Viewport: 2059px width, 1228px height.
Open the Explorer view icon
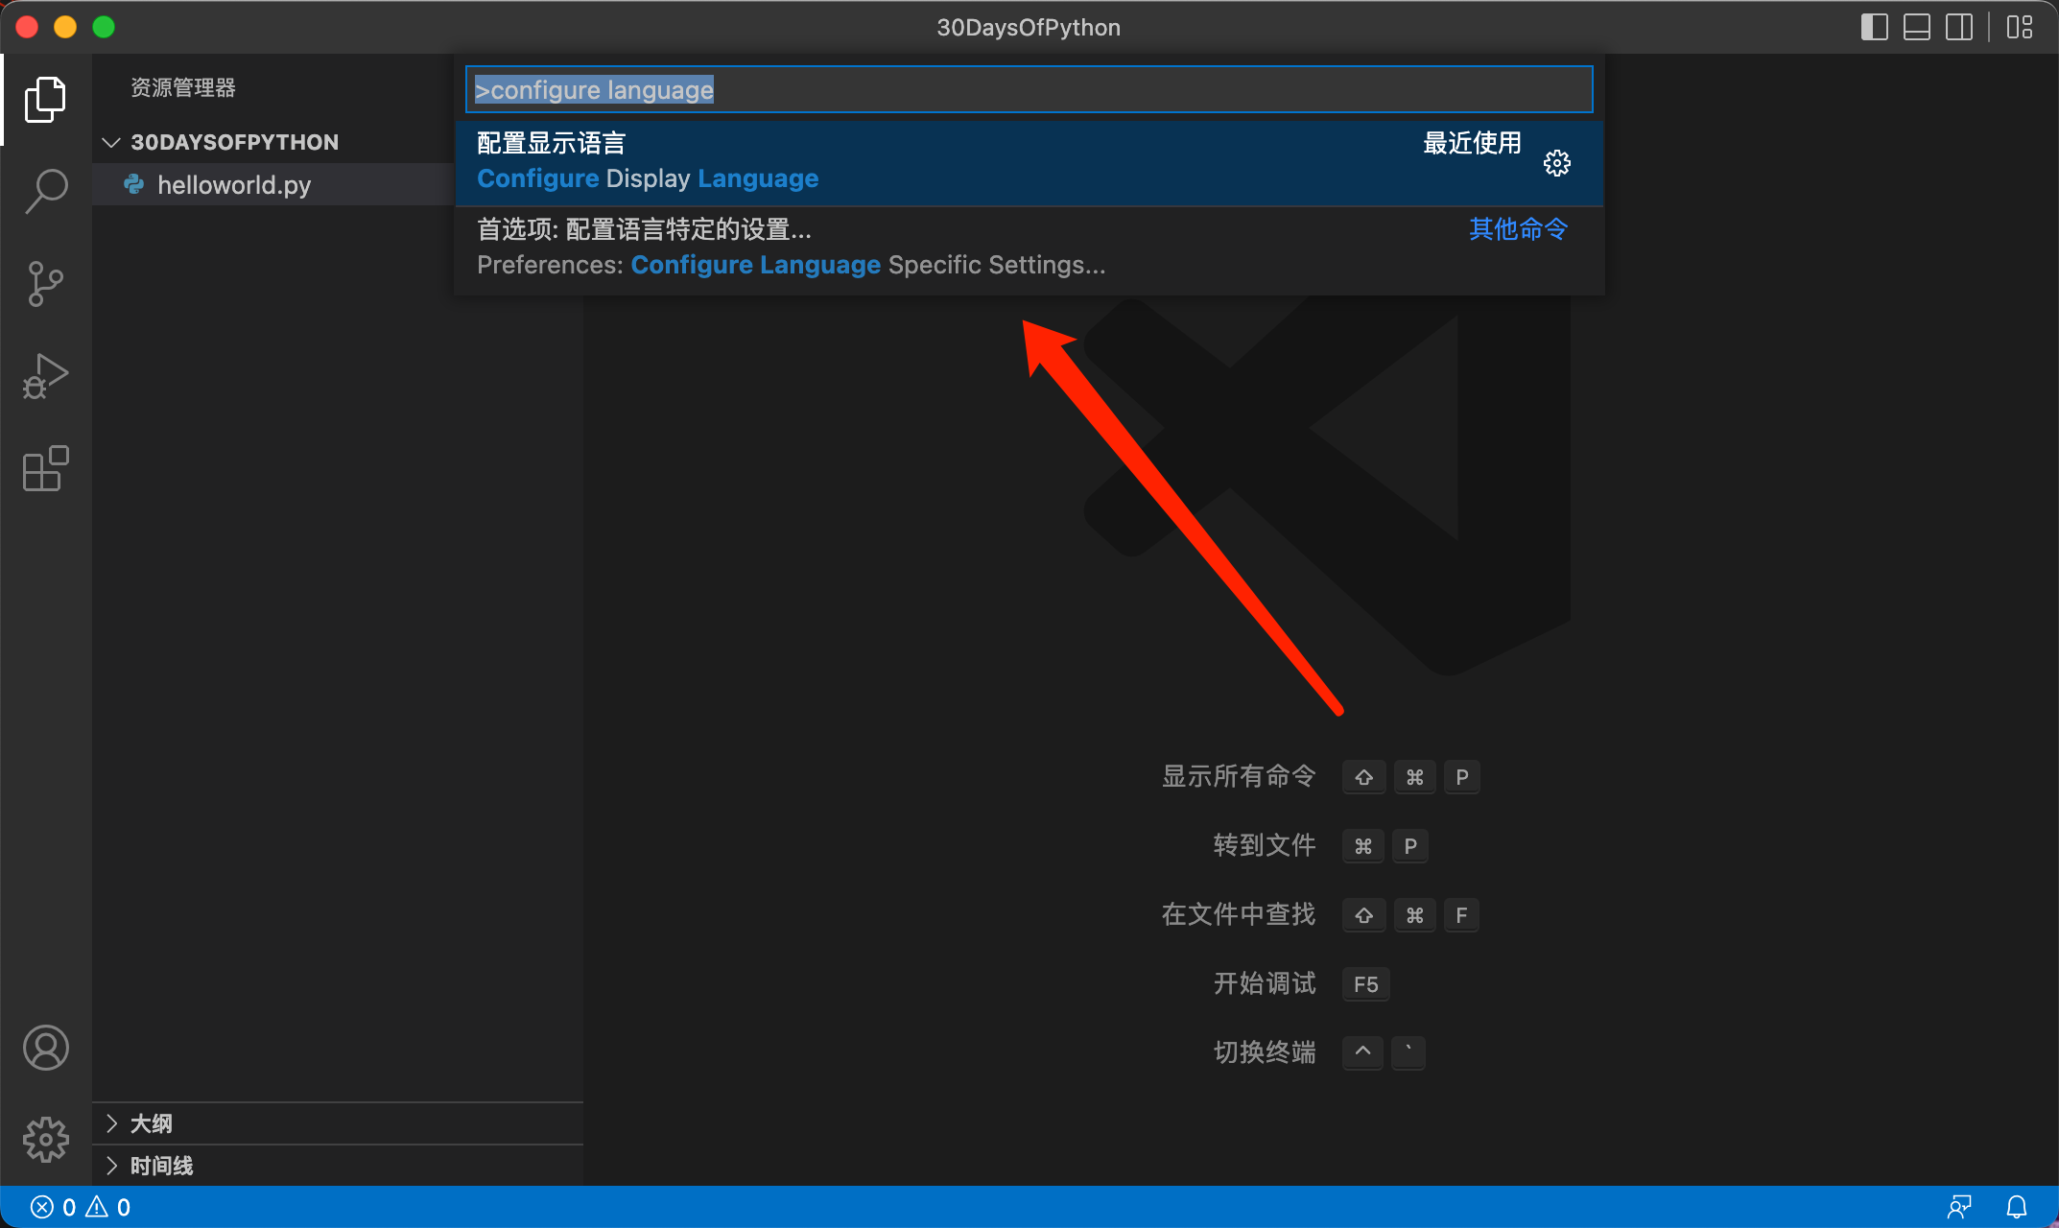coord(45,100)
